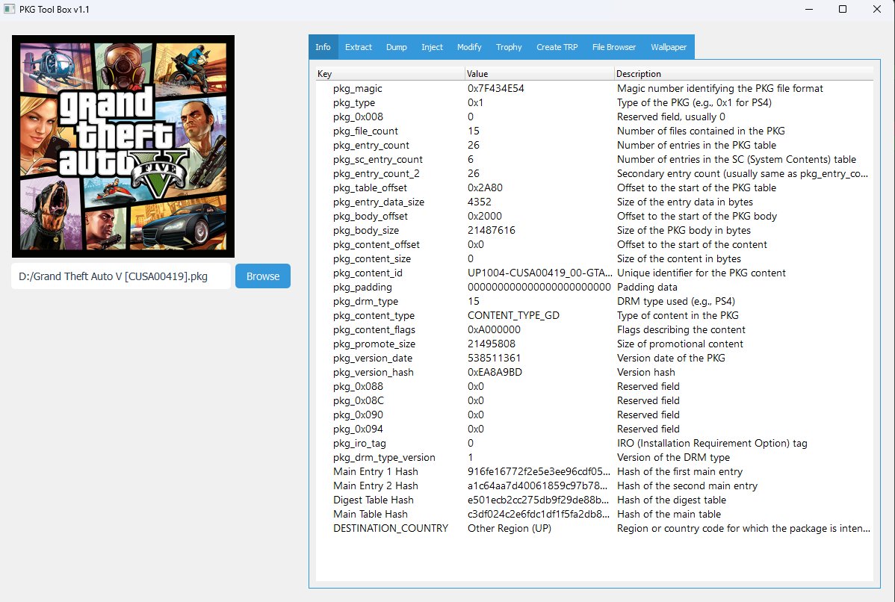Open the Extract tab
The width and height of the screenshot is (895, 602).
(x=359, y=47)
